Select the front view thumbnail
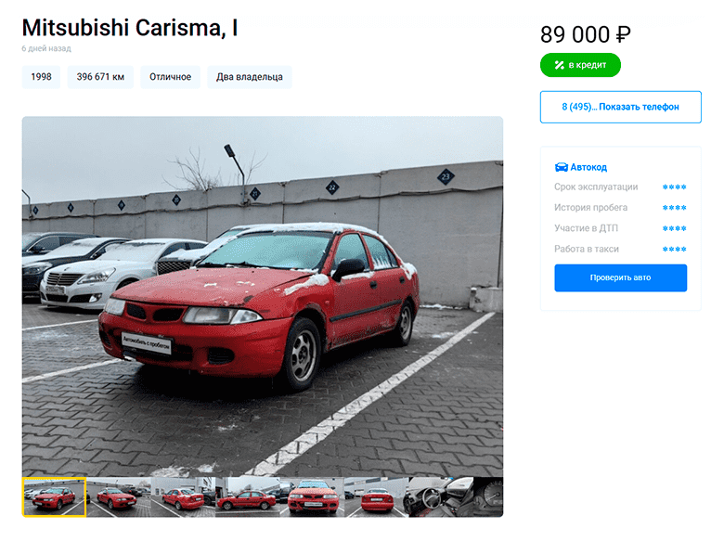The height and width of the screenshot is (541, 724). [312, 497]
